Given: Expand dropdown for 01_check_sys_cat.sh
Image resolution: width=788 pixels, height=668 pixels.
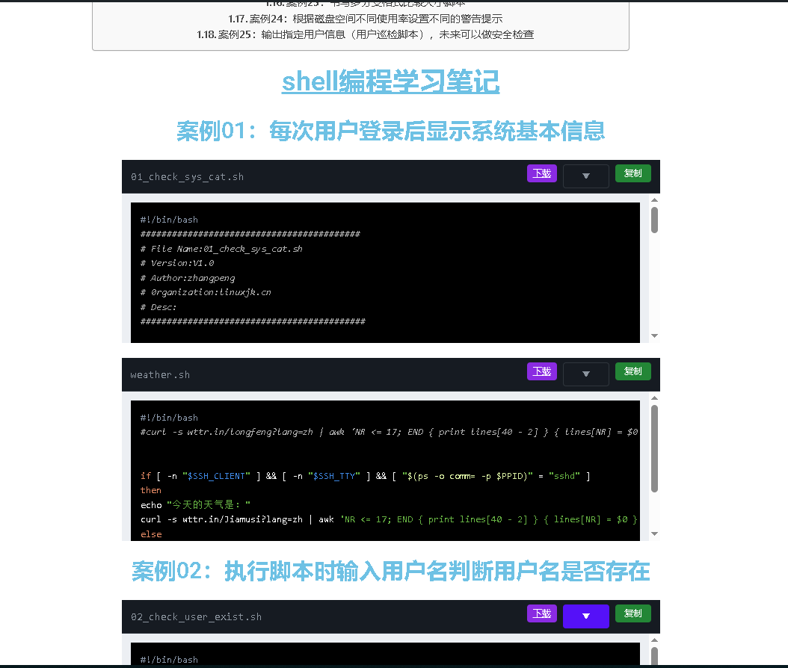Looking at the screenshot, I should point(585,176).
